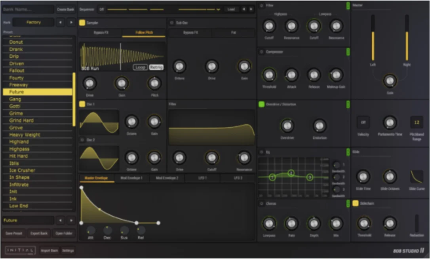This screenshot has width=430, height=259.
Task: Toggle the Sampler enable switch
Action: coord(82,23)
